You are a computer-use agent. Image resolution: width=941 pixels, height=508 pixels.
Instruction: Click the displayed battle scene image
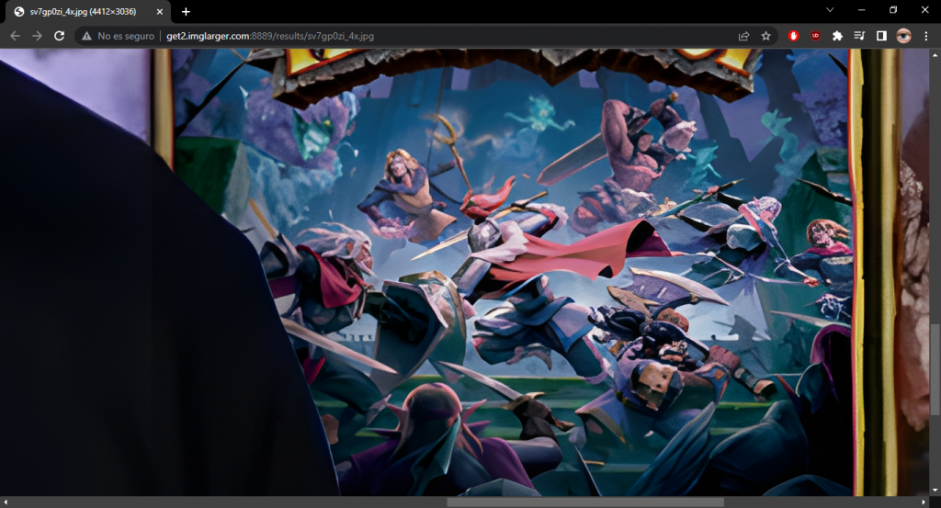coord(464,272)
